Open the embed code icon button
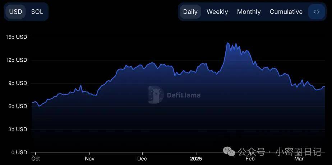This screenshot has height=165, width=332. tap(316, 11)
